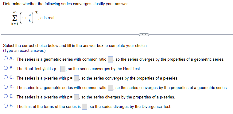Image resolution: width=233 pixels, height=114 pixels.
Task: Pick radio button for choice D
Action: (x=6, y=87)
